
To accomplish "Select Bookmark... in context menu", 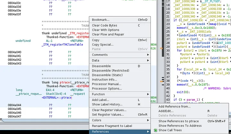I will (x=120, y=20).
